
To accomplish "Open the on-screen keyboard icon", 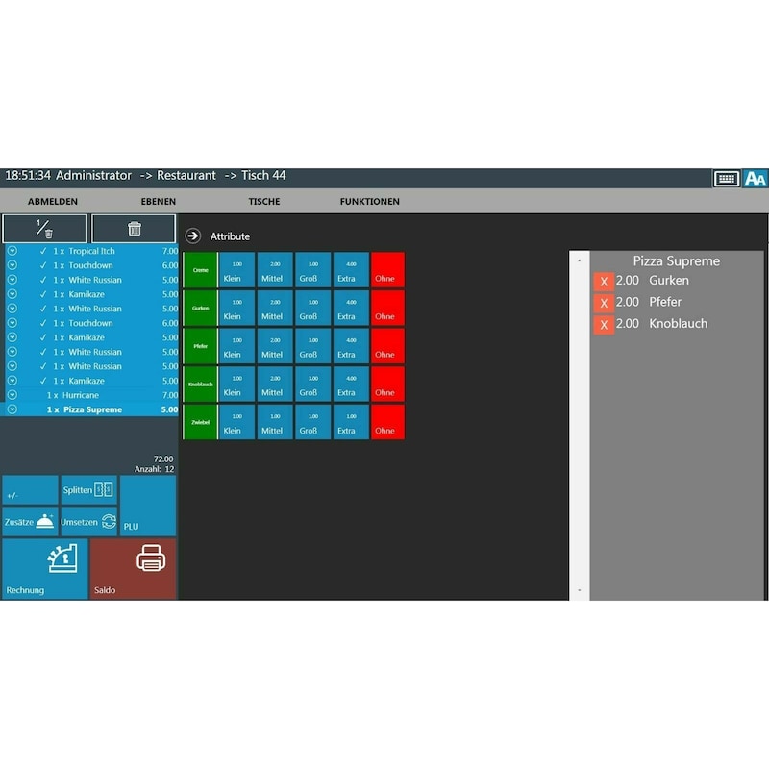I will point(726,178).
